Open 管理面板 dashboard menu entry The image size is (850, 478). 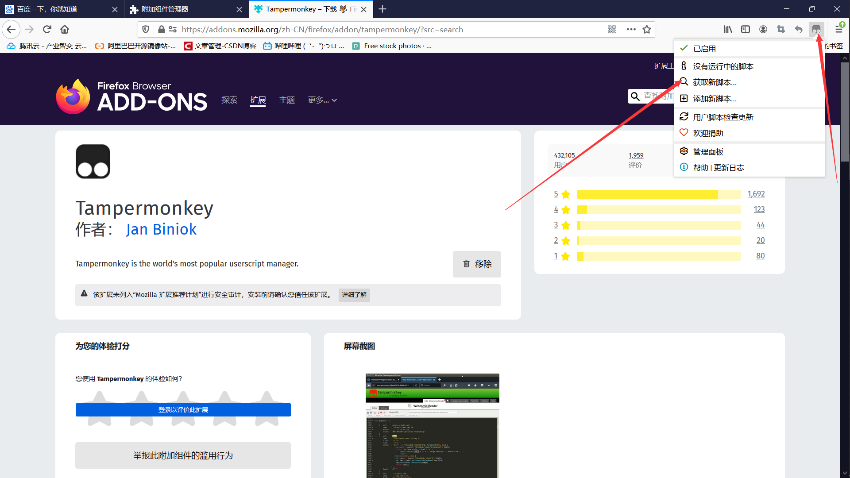708,152
